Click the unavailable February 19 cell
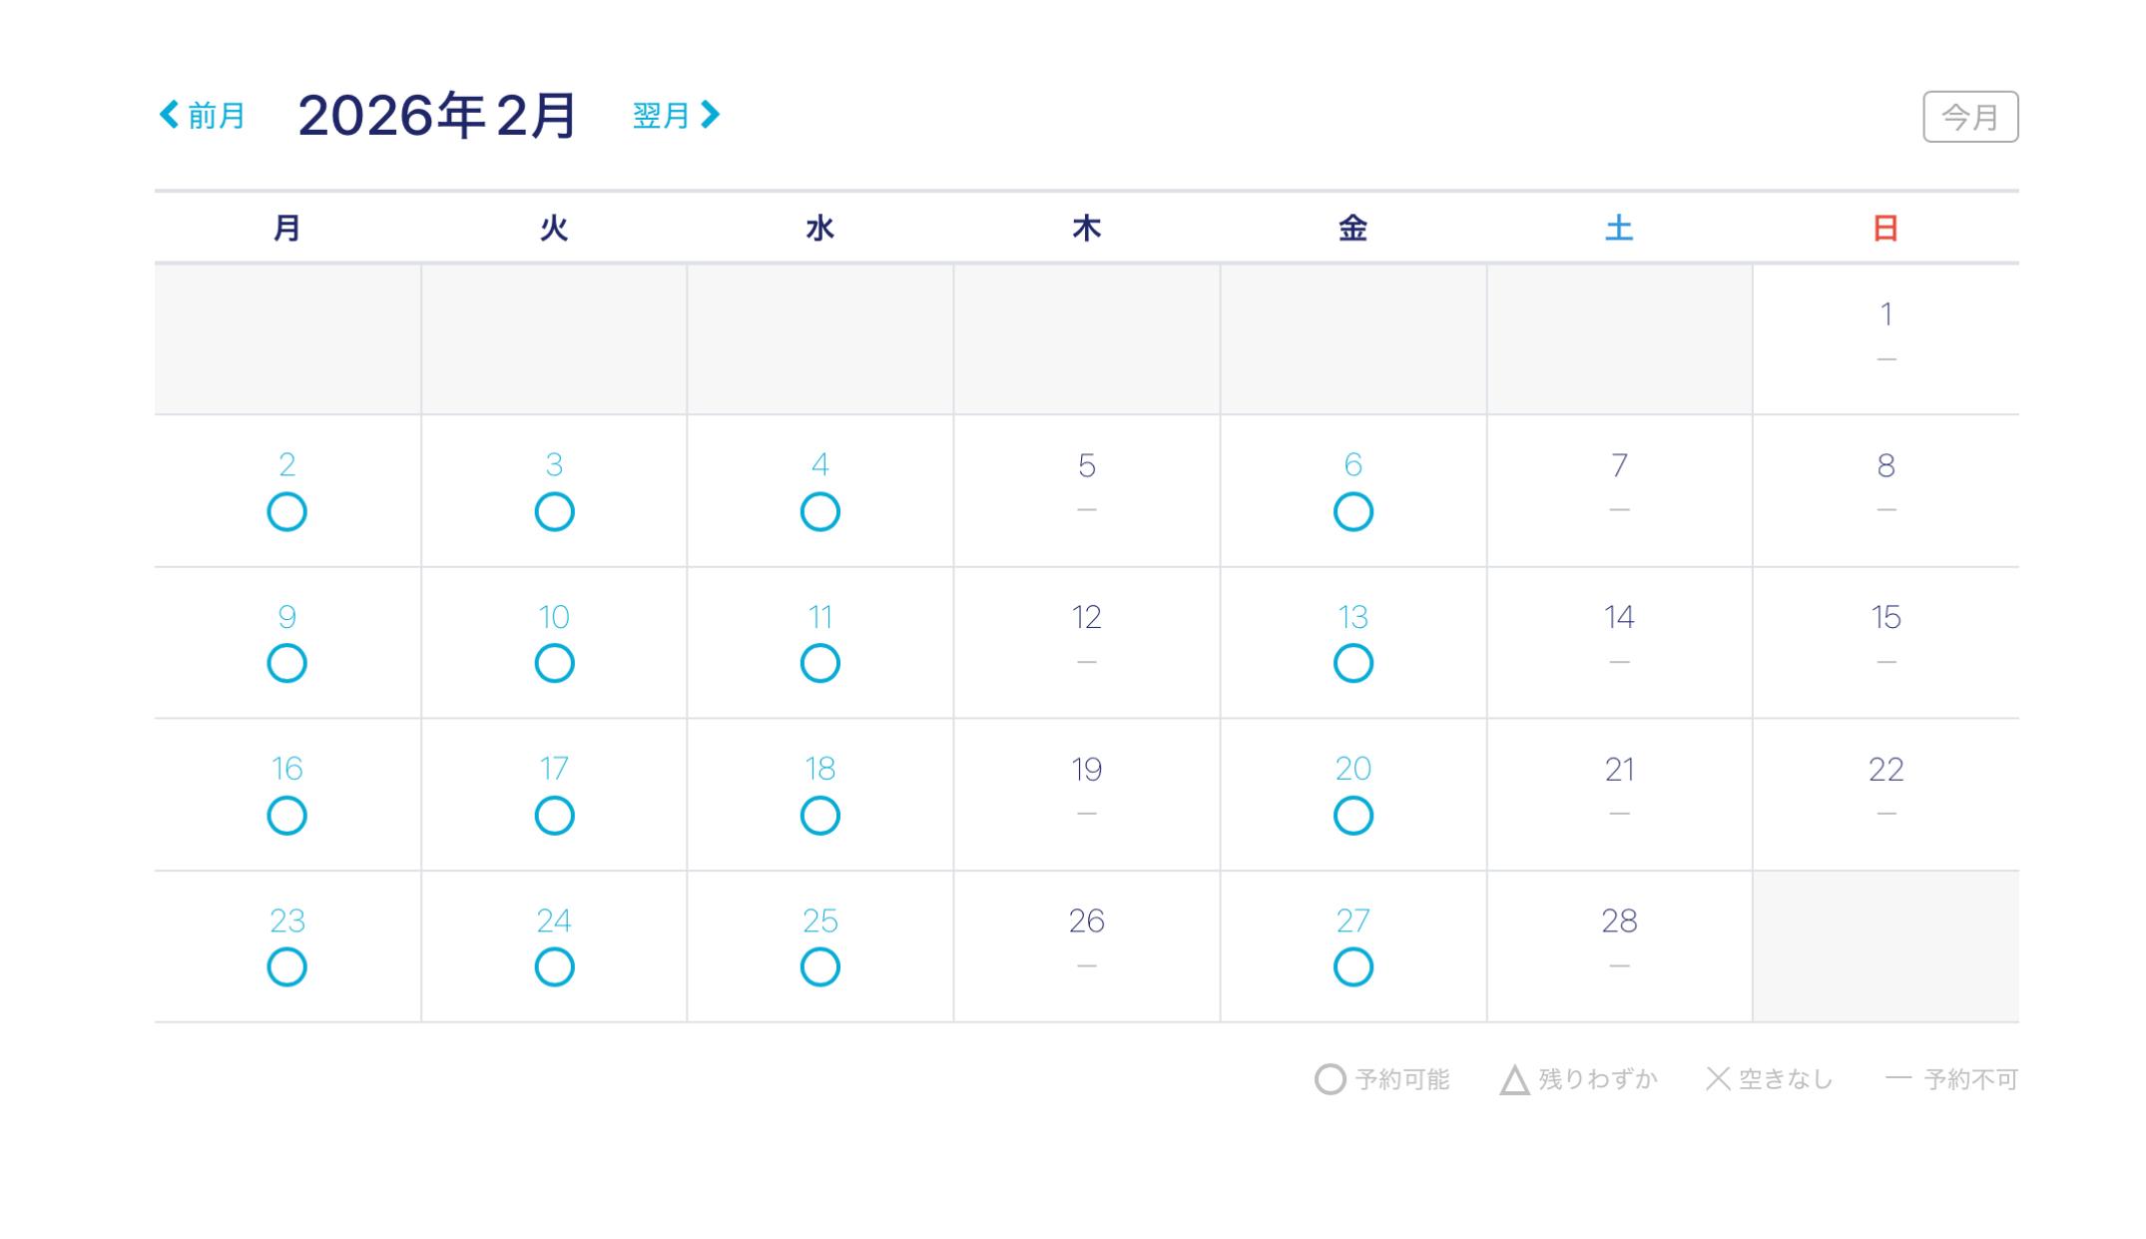The image size is (2146, 1239). [x=1086, y=792]
